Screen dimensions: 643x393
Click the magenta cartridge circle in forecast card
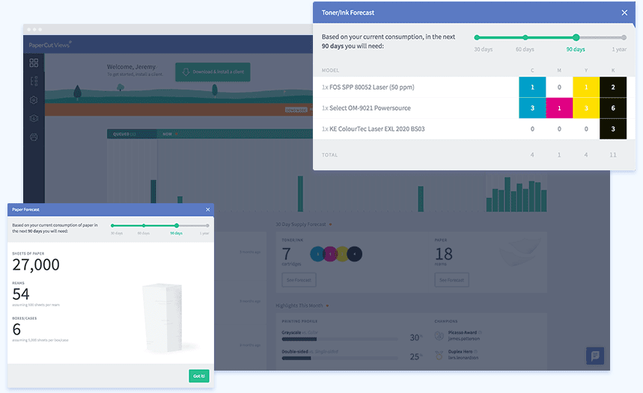(x=329, y=254)
